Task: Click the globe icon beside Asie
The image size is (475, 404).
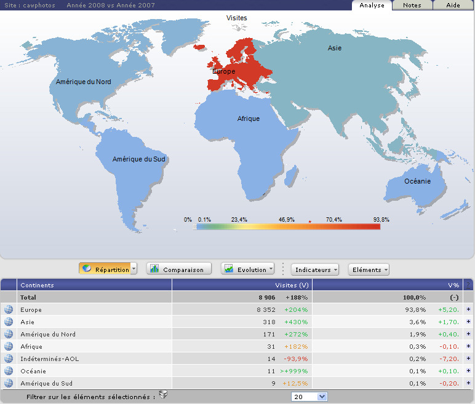Action: (9, 322)
